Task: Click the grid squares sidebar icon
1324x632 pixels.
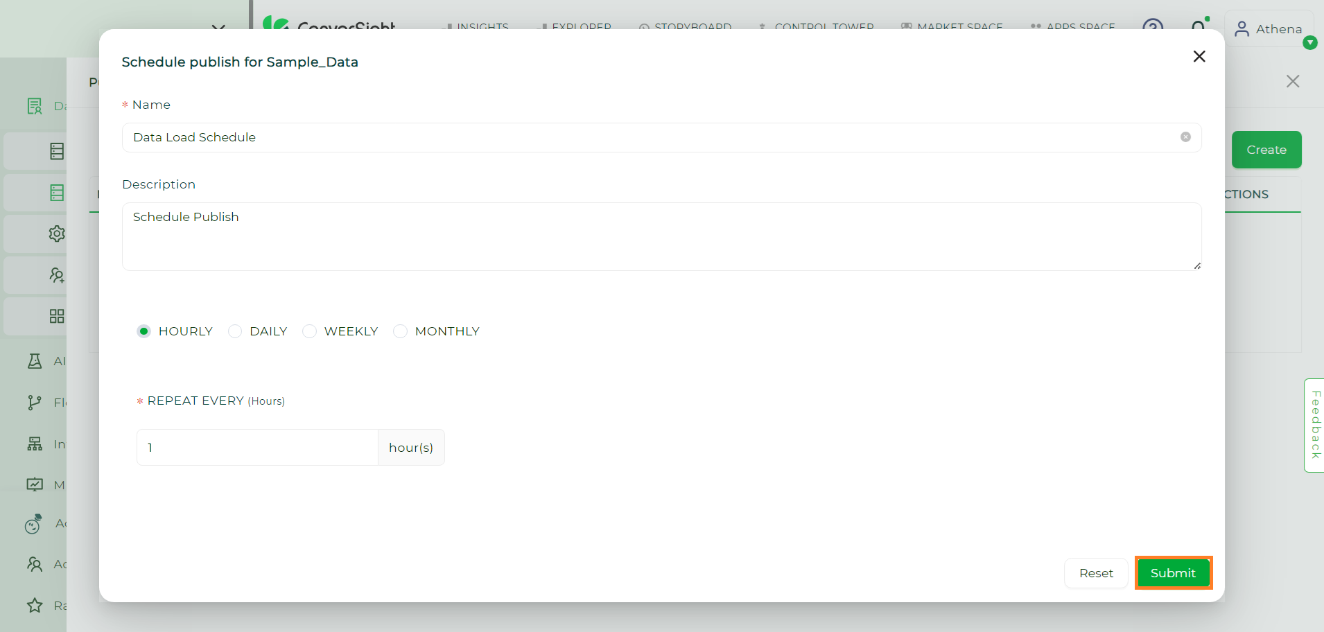Action: (x=57, y=316)
